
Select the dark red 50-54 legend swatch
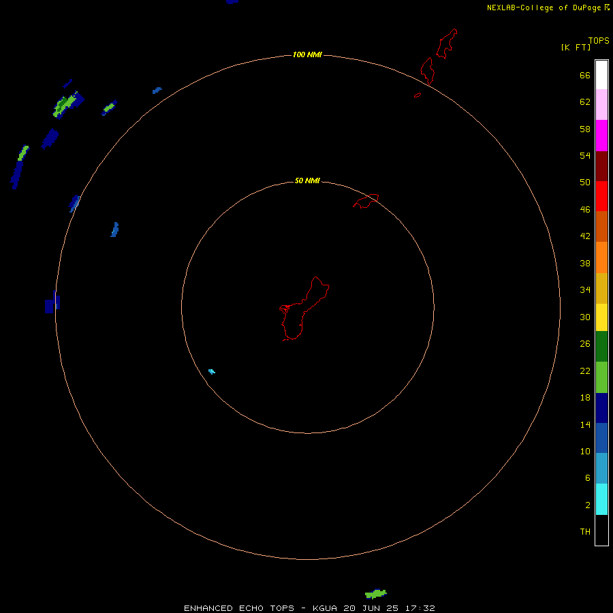pos(601,166)
